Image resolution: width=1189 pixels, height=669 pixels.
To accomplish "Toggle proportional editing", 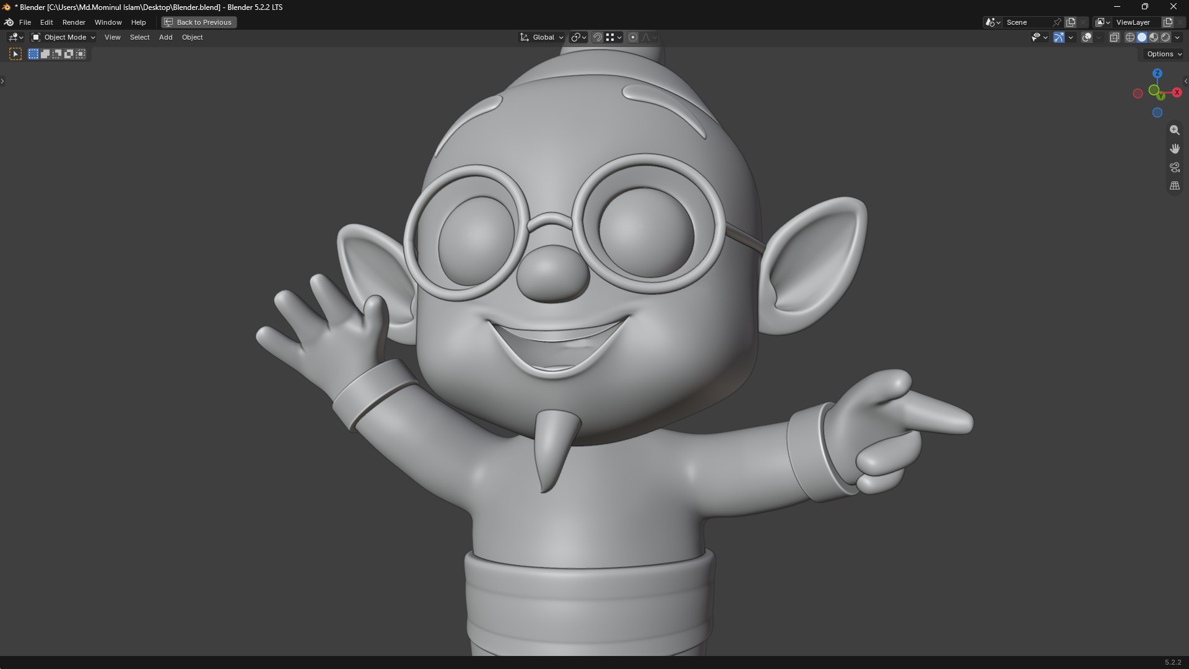I will (x=633, y=38).
